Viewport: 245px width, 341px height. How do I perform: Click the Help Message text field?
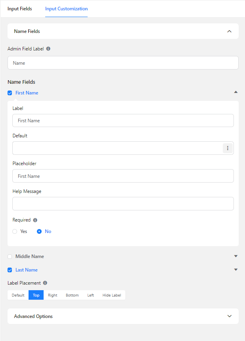(123, 204)
